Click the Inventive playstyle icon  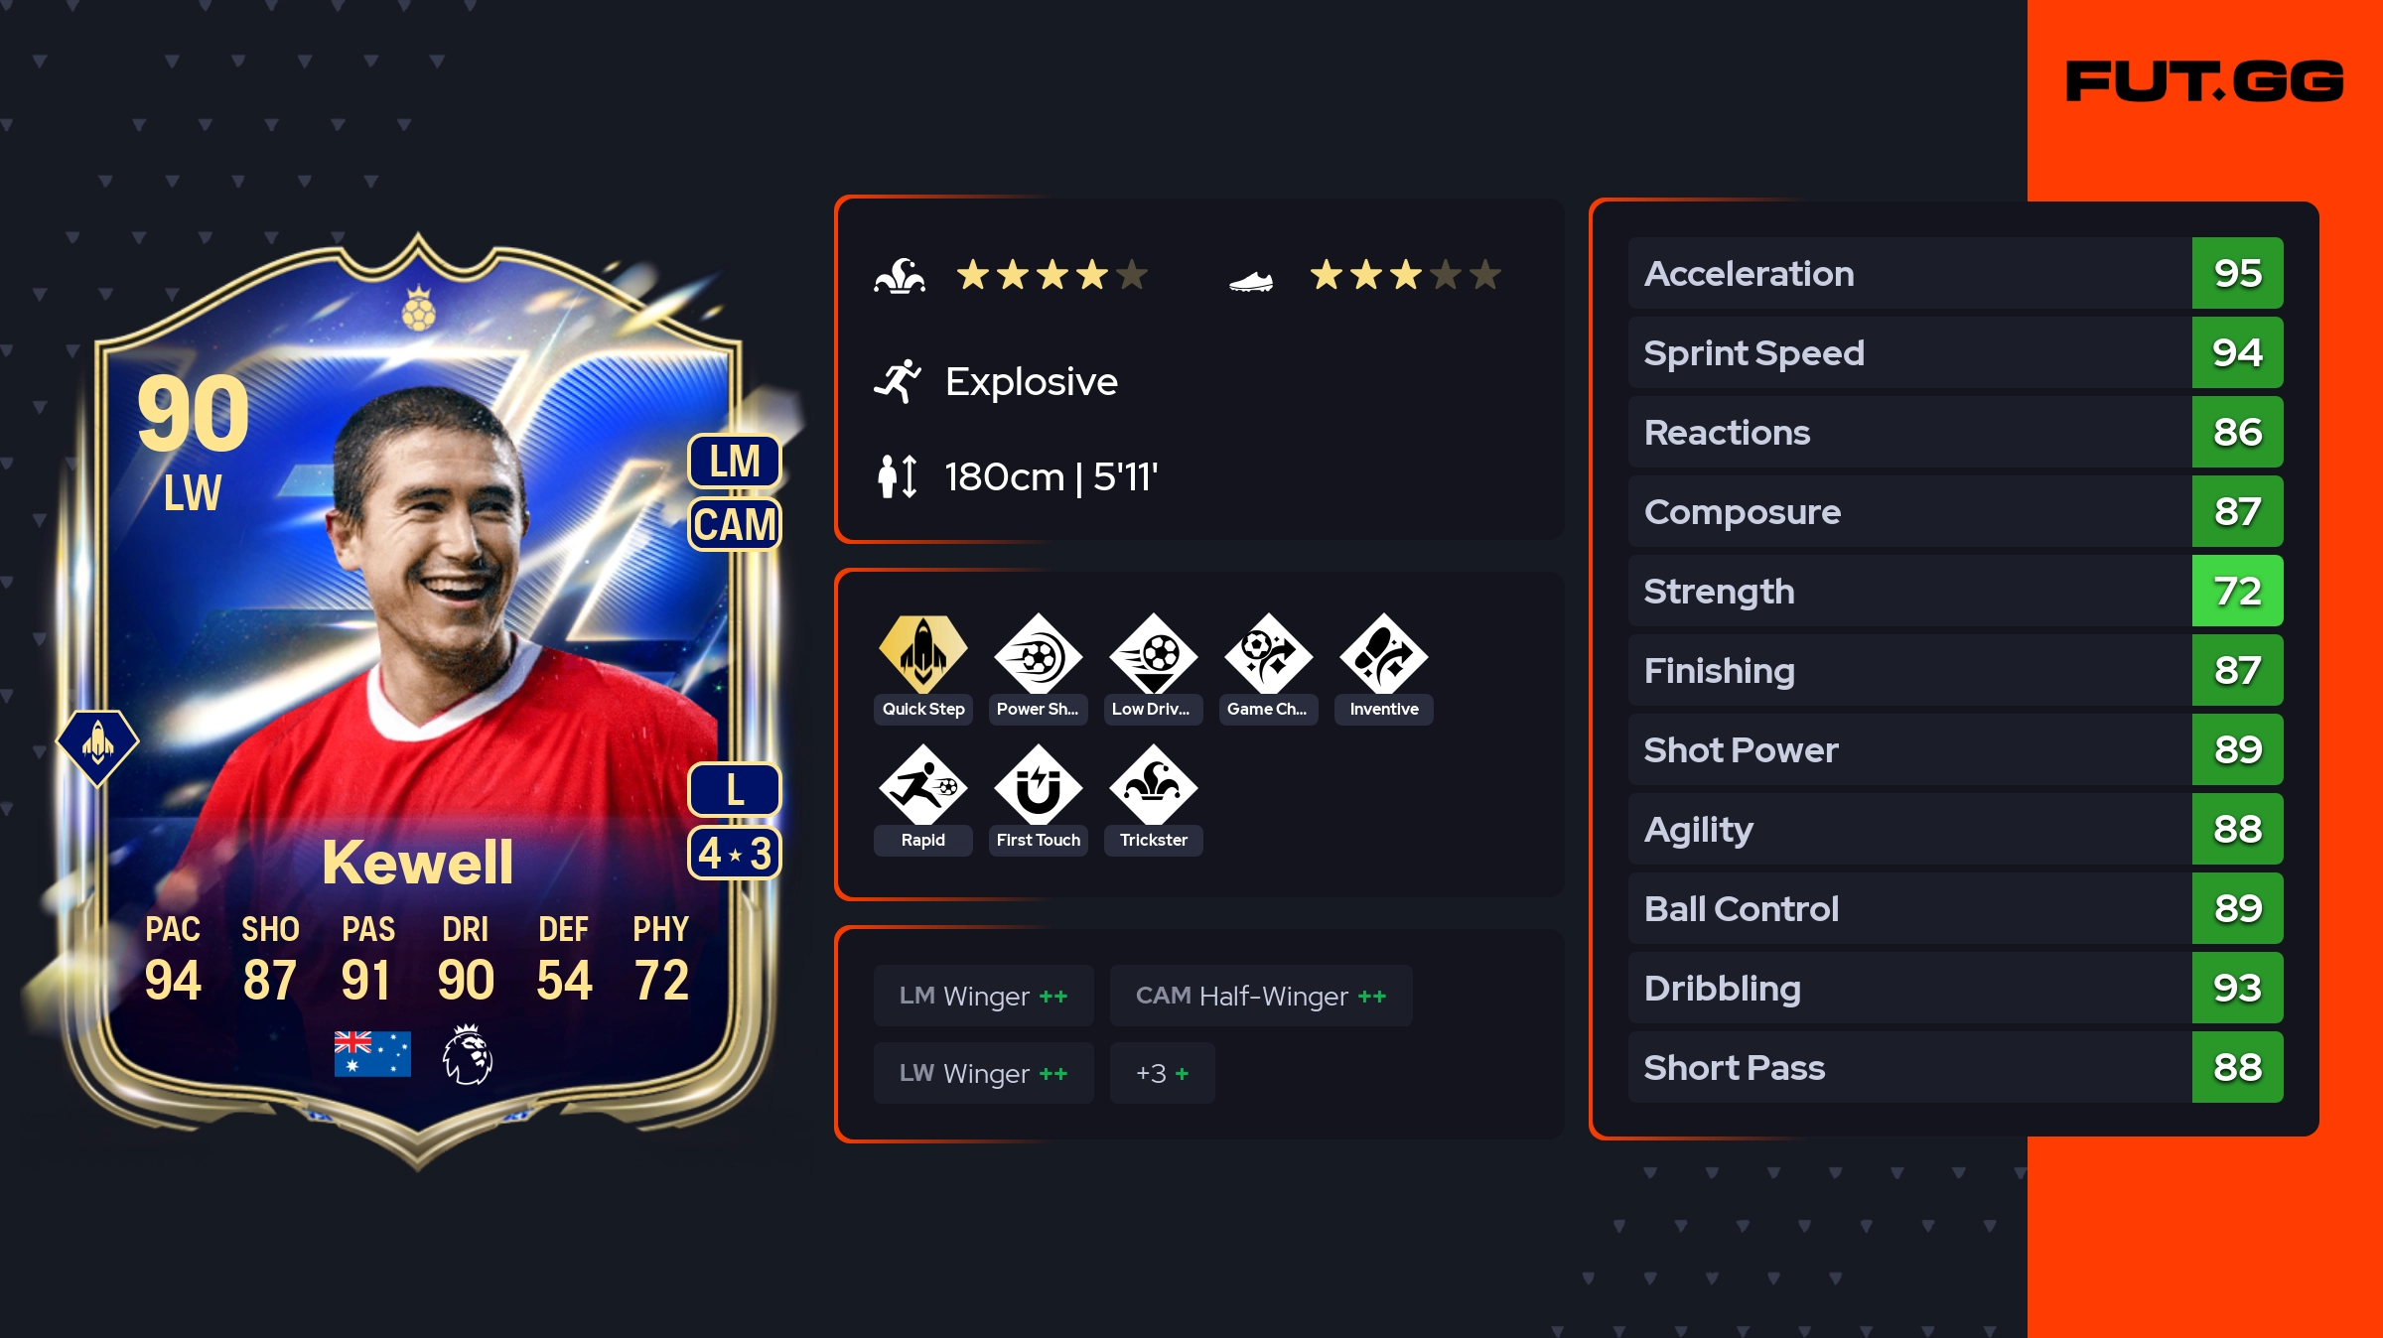click(x=1384, y=654)
